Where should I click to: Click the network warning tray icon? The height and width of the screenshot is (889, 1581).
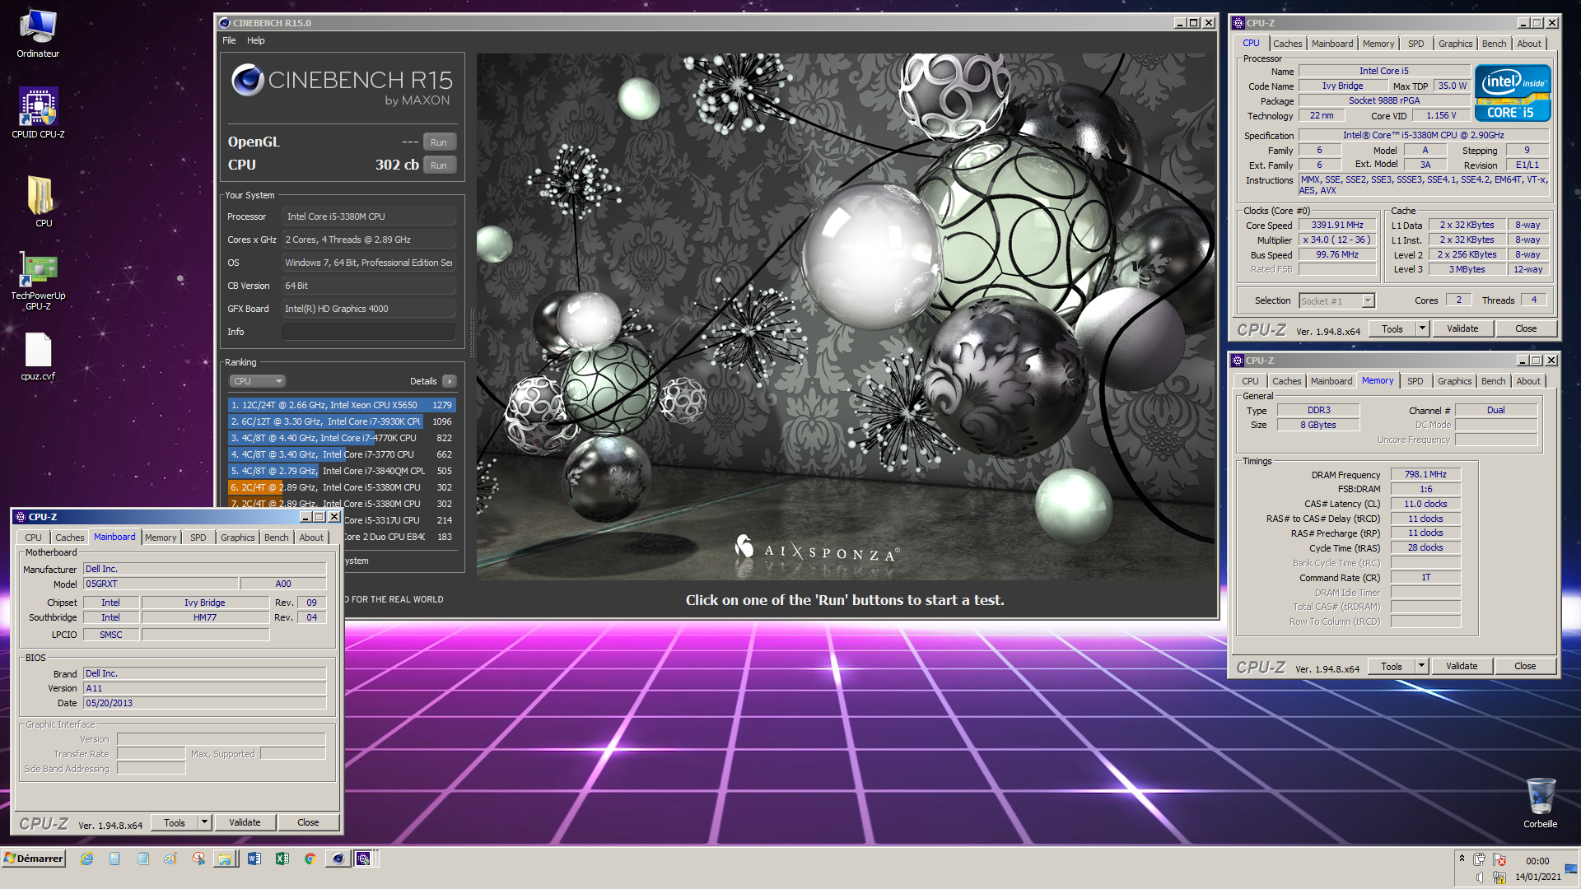click(x=1499, y=877)
